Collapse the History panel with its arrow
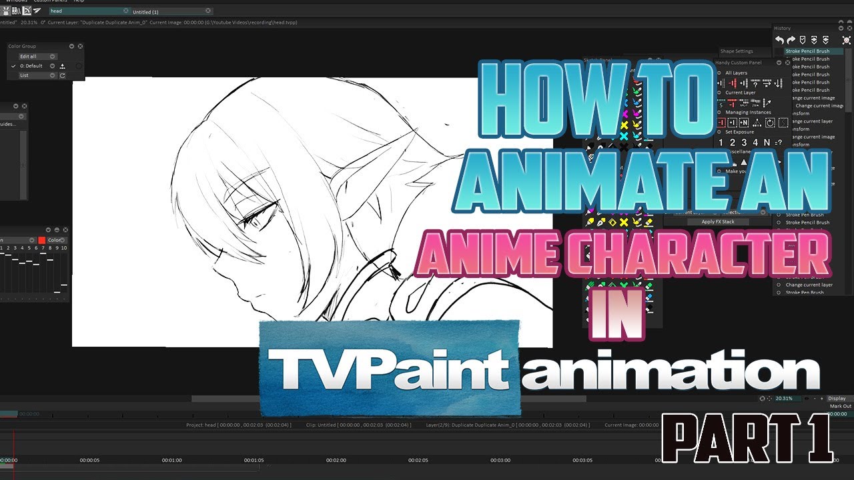 [841, 28]
